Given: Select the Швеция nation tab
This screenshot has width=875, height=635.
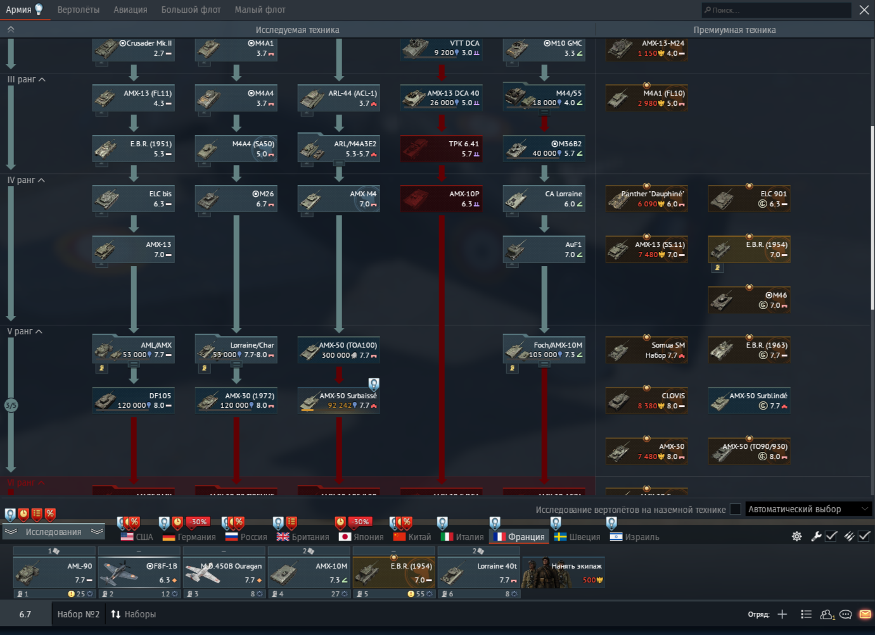Looking at the screenshot, I should coord(577,537).
